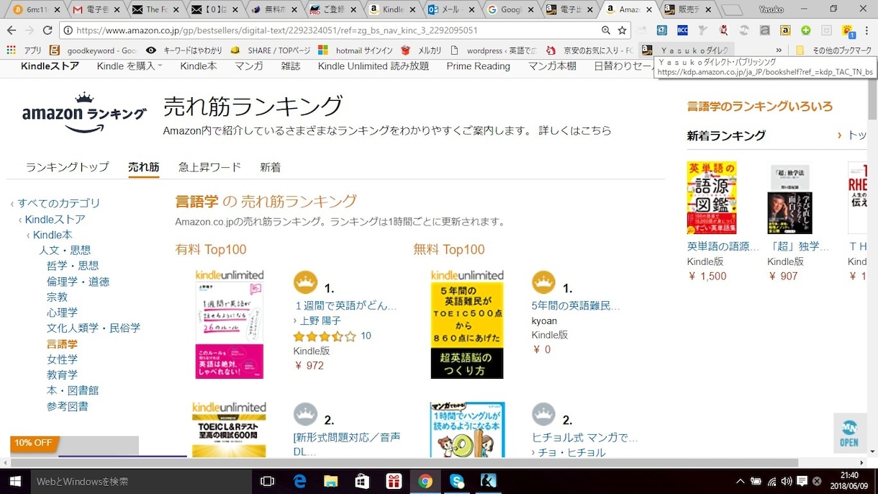Open Kindle を購入 dropdown menu
Screen dimensions: 878x494
point(130,66)
